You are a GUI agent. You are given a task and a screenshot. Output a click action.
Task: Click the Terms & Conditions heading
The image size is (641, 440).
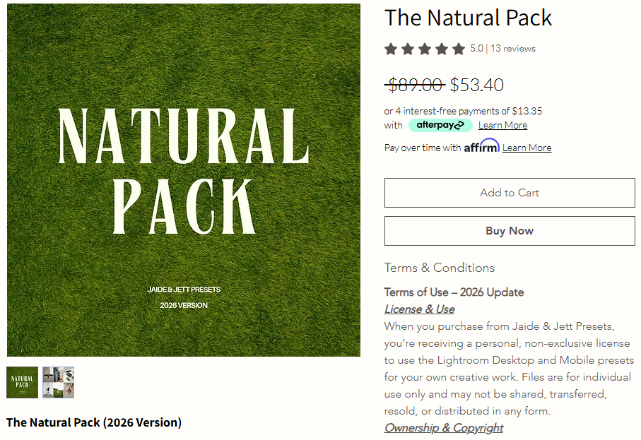[x=439, y=268]
